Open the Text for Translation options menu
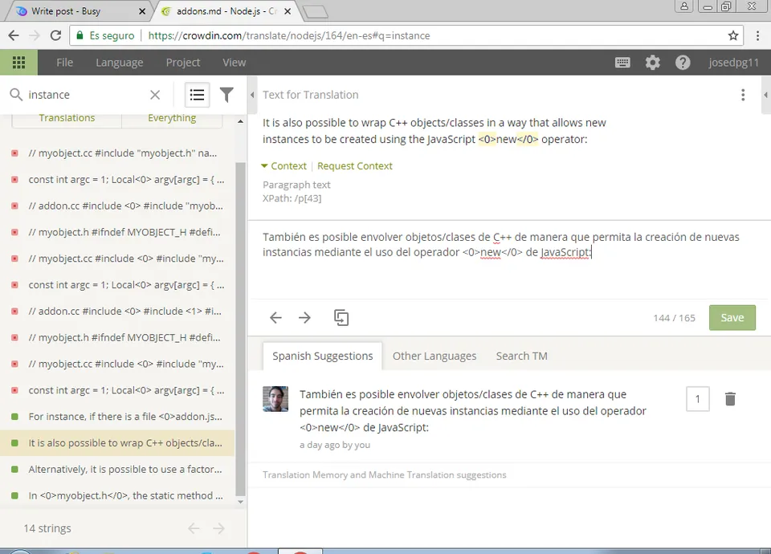 (x=743, y=95)
